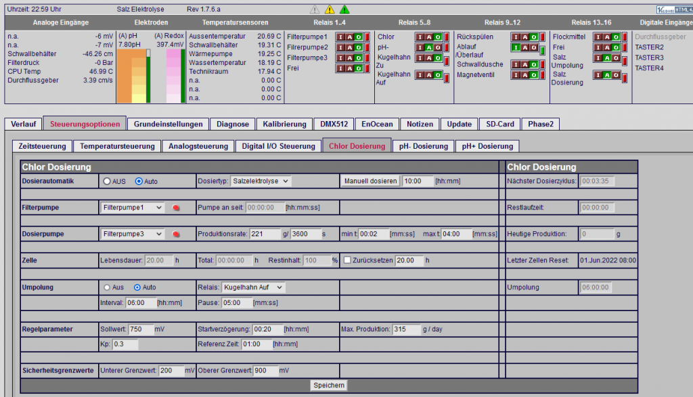The width and height of the screenshot is (693, 397).
Task: Click green status LED beside Ablauf/Überlauf
Action: 542,51
